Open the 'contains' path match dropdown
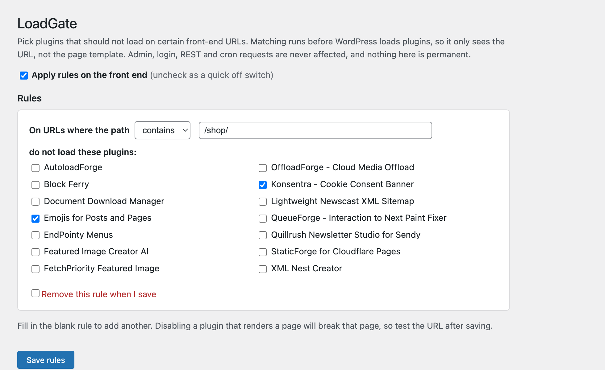Image resolution: width=605 pixels, height=370 pixels. tap(163, 130)
